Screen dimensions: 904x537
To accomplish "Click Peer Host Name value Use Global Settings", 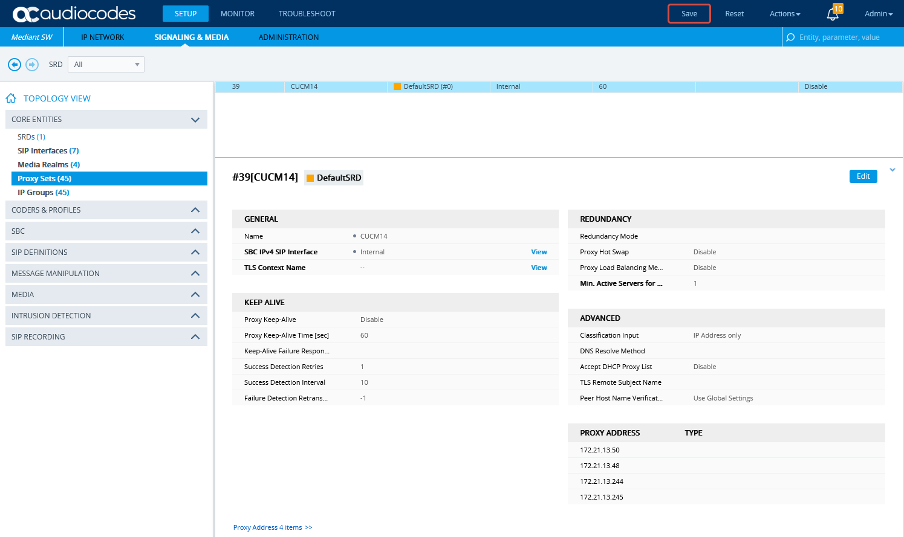I will [723, 398].
